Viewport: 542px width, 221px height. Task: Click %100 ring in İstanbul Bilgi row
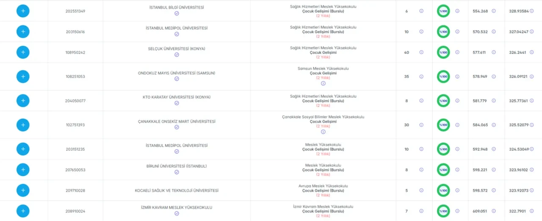[443, 11]
